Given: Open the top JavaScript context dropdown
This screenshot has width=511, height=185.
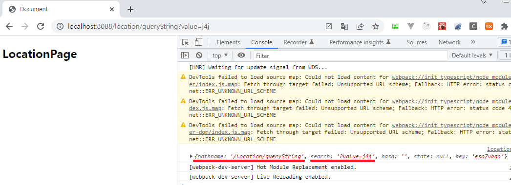Looking at the screenshot, I should point(220,55).
